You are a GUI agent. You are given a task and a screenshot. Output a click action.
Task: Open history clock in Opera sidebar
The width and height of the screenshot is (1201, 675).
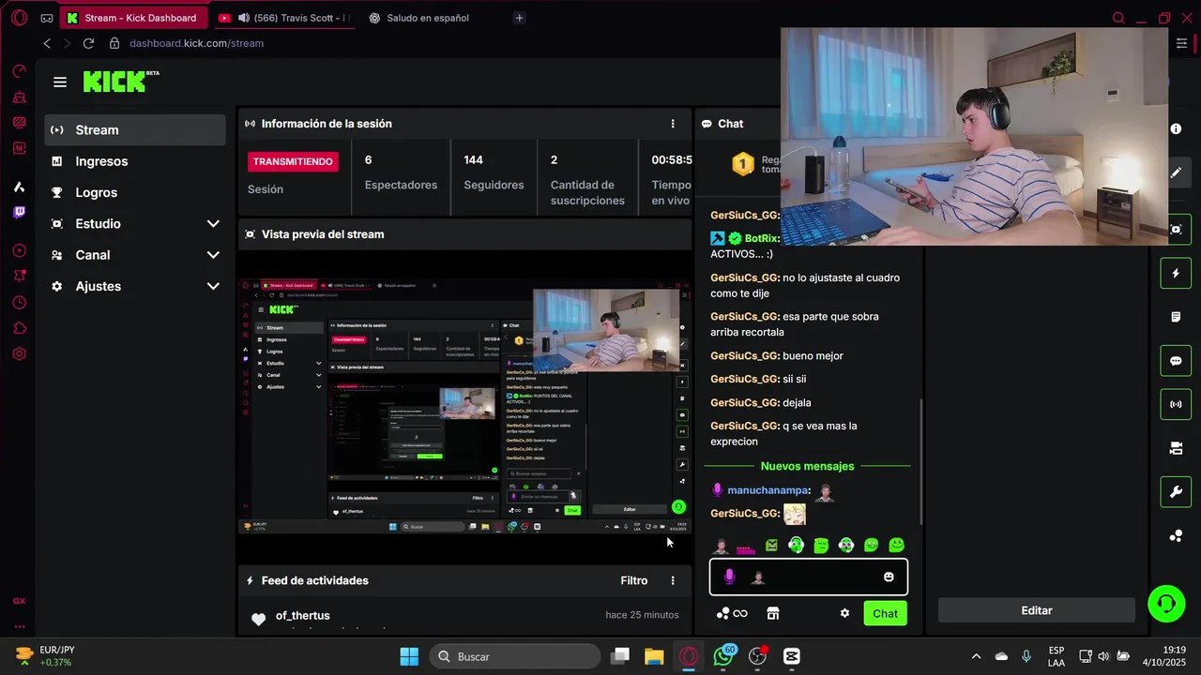point(19,303)
